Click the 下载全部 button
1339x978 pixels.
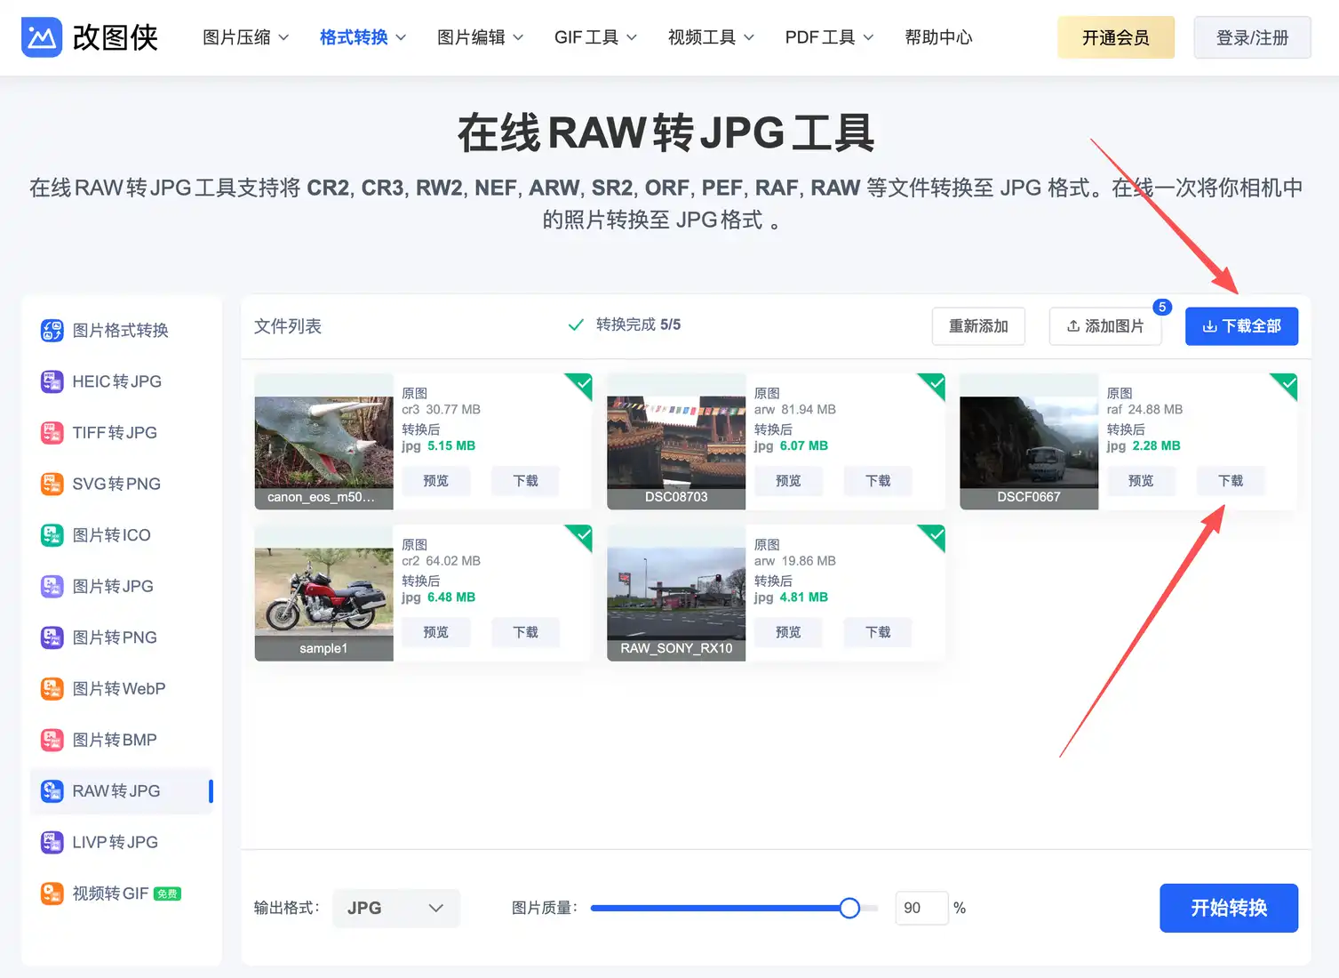tap(1240, 326)
